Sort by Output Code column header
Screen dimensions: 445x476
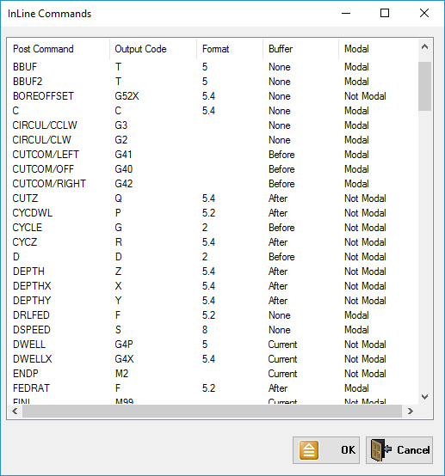point(153,49)
